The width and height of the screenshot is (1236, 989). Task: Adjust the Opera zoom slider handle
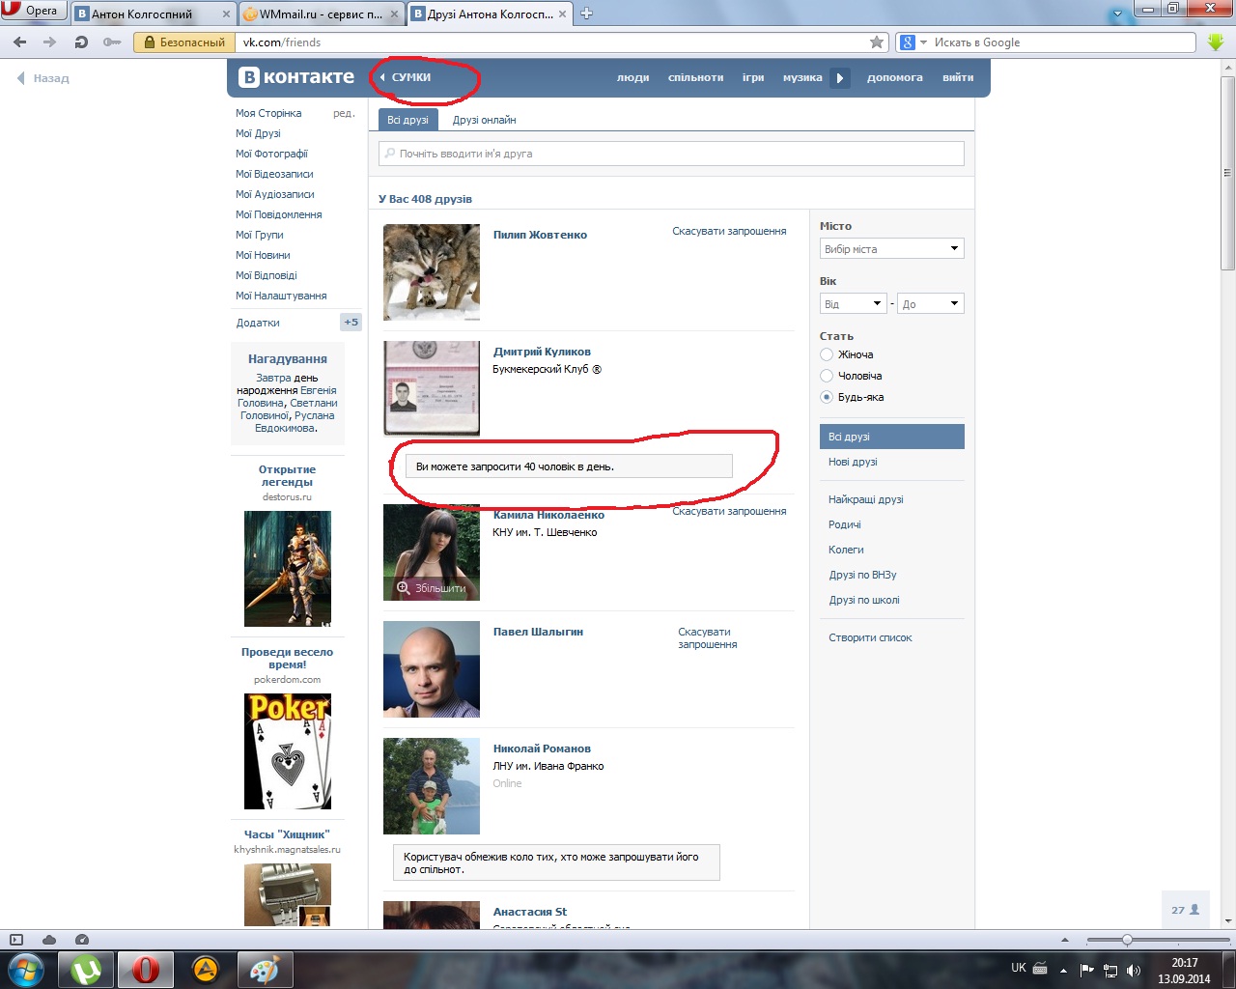pyautogui.click(x=1126, y=940)
